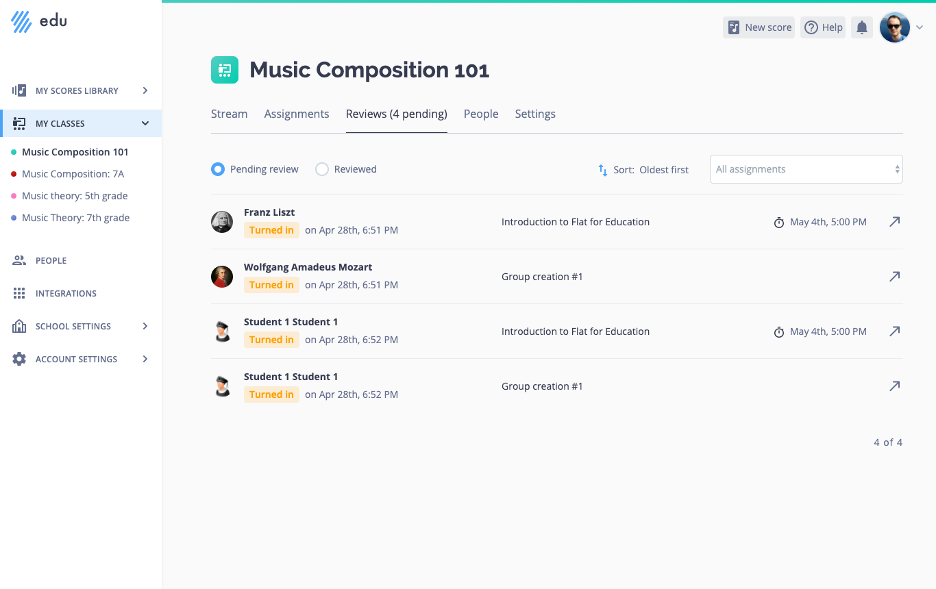Open the class Settings tab

535,114
